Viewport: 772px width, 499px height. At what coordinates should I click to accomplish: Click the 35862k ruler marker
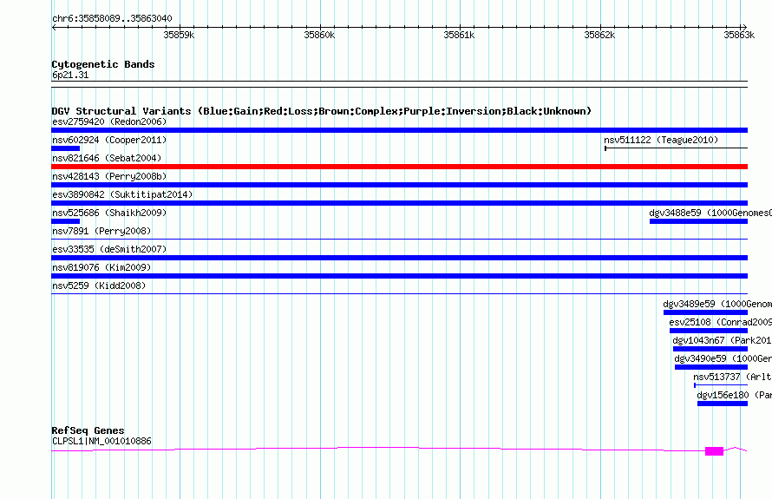599,35
